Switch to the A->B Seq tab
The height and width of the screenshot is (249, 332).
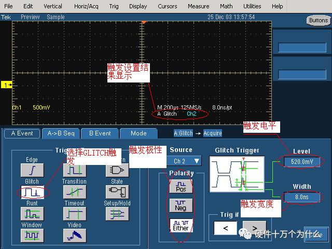(61, 133)
